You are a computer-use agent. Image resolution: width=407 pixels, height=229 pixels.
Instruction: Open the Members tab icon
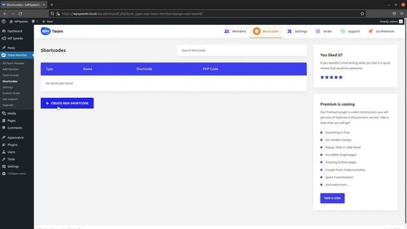point(226,31)
